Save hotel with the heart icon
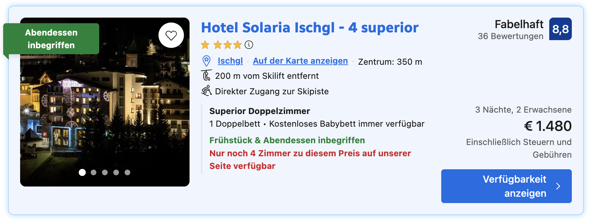Screen dimensions: 593x221 (x=171, y=35)
